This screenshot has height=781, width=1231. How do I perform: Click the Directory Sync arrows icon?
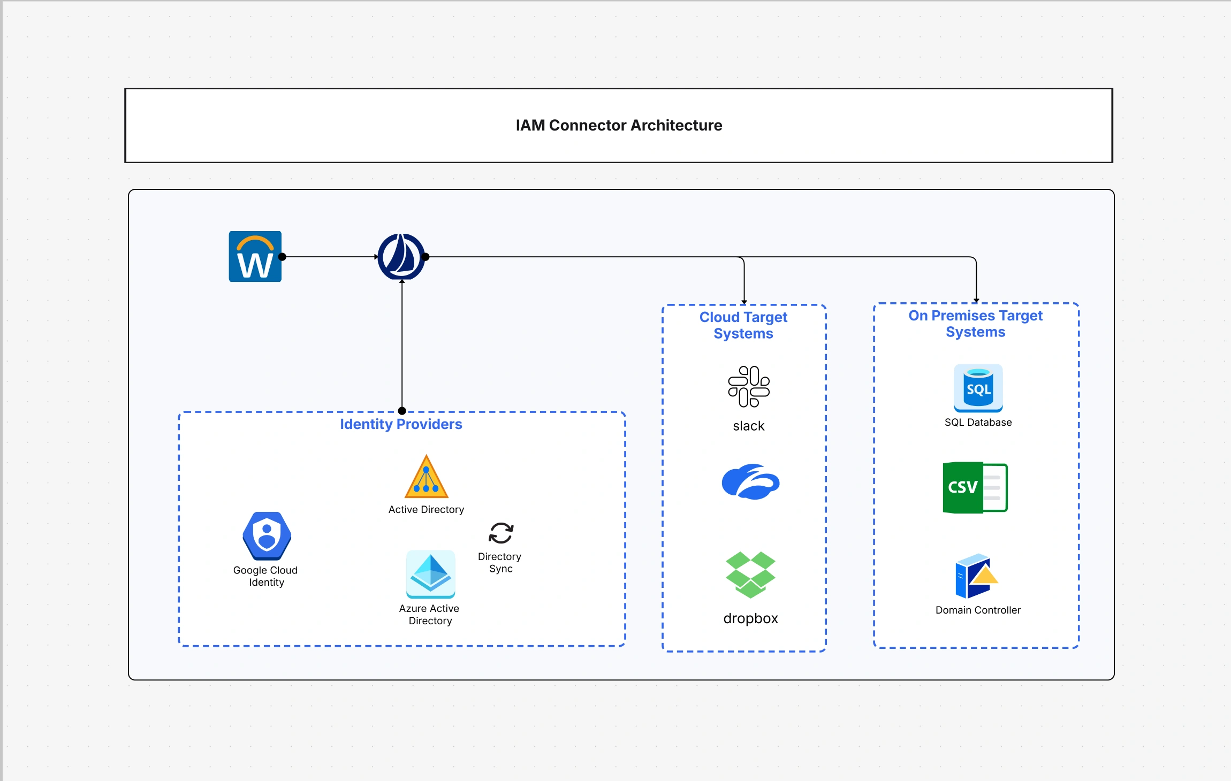pyautogui.click(x=500, y=533)
